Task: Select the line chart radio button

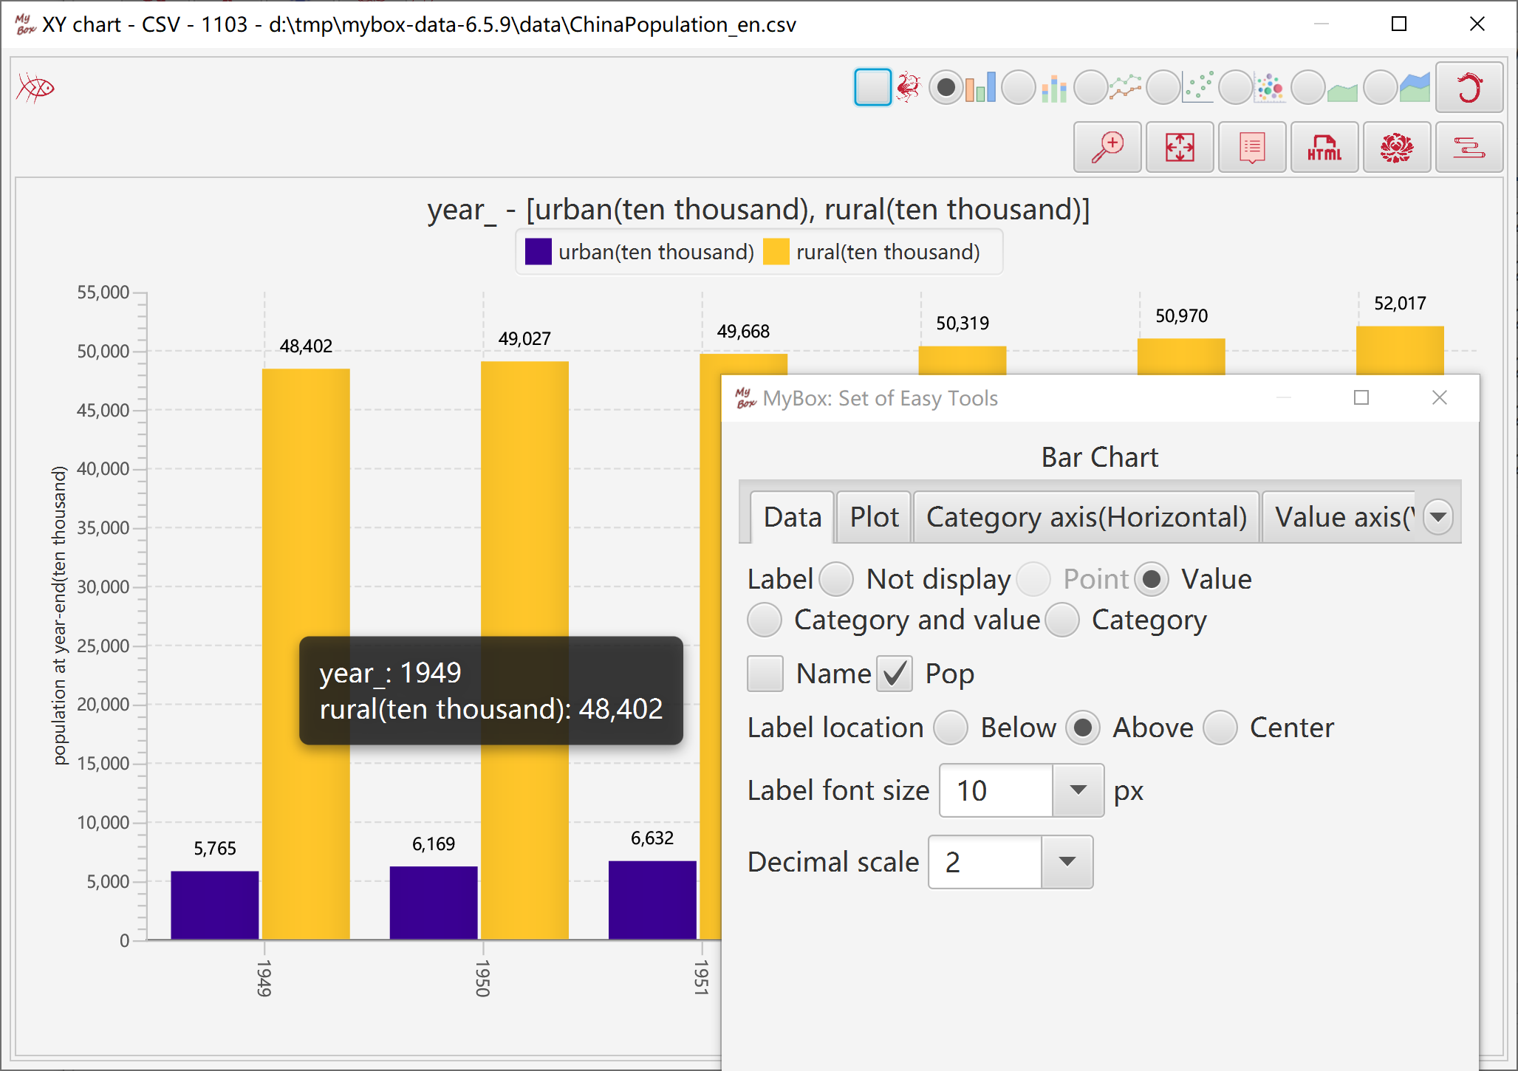Action: pos(1091,88)
